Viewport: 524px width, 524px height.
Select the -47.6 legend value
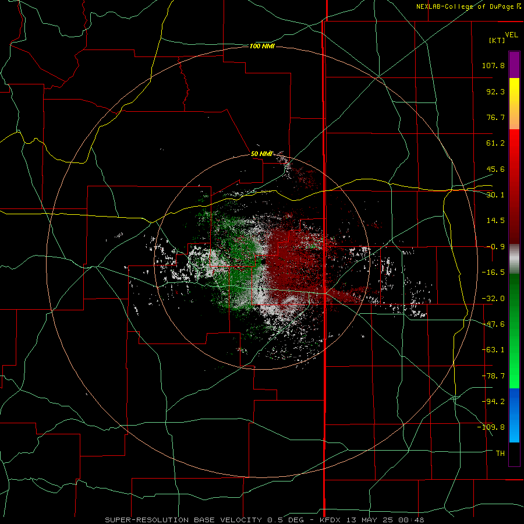click(x=493, y=324)
